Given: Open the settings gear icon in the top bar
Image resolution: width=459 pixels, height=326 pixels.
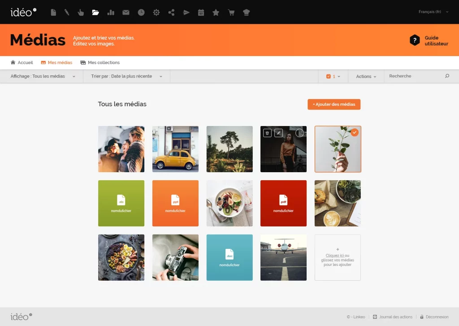Looking at the screenshot, I should tap(156, 13).
